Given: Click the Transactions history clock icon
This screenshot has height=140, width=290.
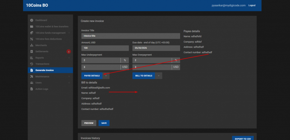Looking at the screenshot, I should click(x=32, y=64).
